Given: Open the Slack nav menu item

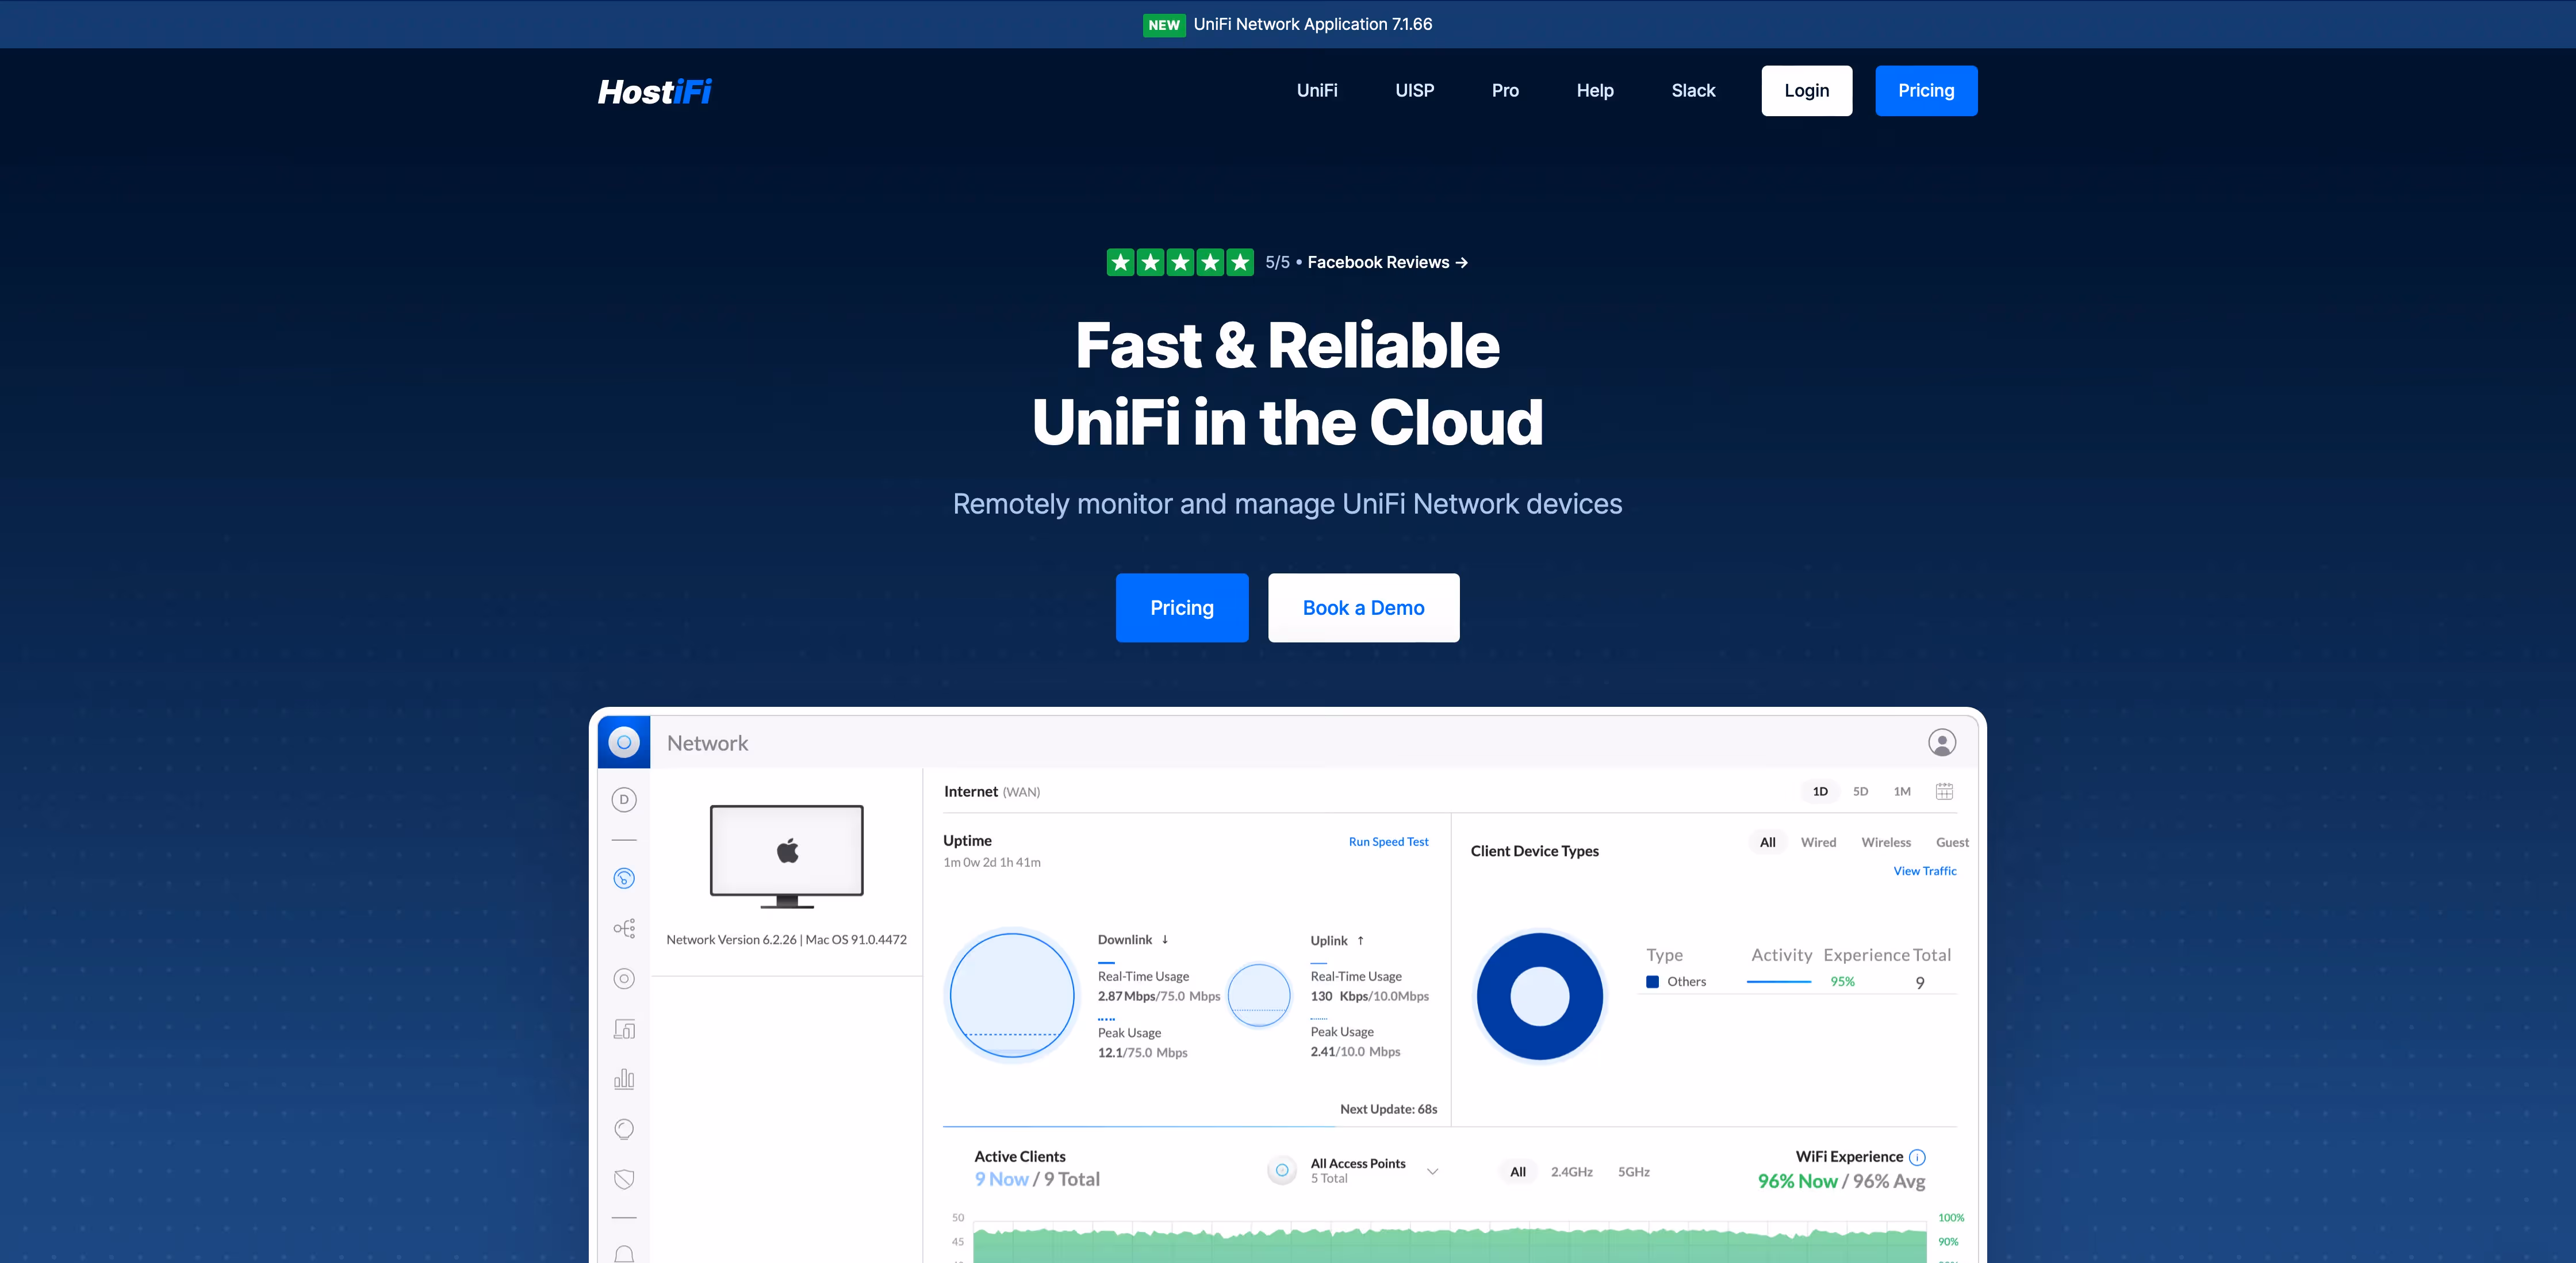Looking at the screenshot, I should coord(1693,90).
